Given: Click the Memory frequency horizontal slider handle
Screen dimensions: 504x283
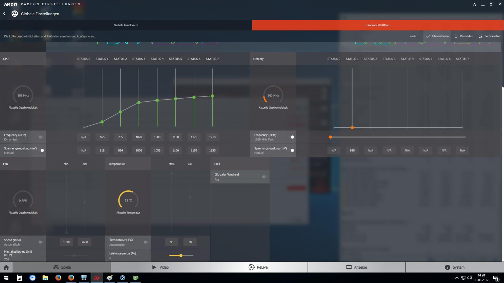Looking at the screenshot, I should tap(331, 137).
